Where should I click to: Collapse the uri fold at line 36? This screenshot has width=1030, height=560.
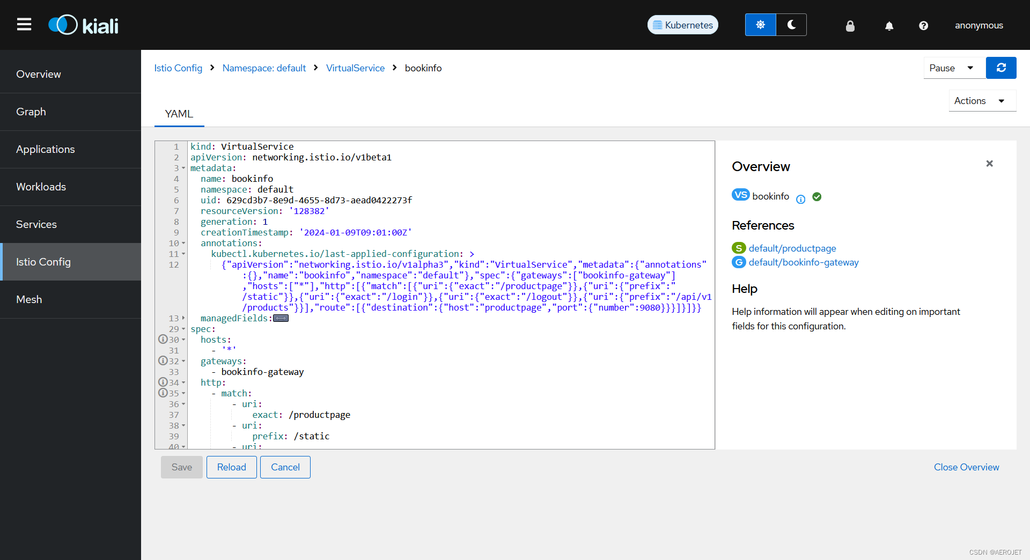[183, 404]
